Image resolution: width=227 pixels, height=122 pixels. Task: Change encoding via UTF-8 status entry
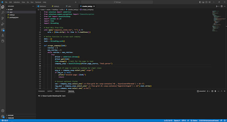point(184,121)
